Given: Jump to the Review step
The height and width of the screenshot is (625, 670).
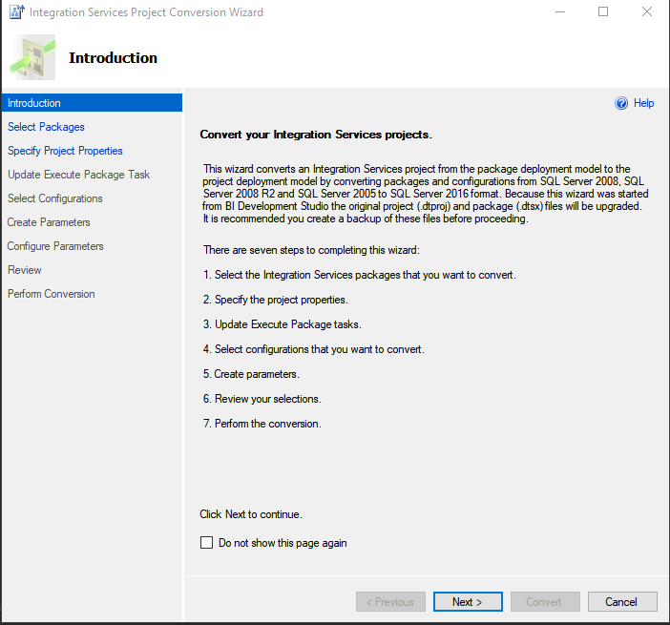Looking at the screenshot, I should coord(25,270).
